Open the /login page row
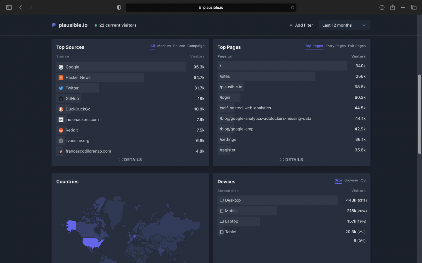The width and height of the screenshot is (422, 263). 292,98
